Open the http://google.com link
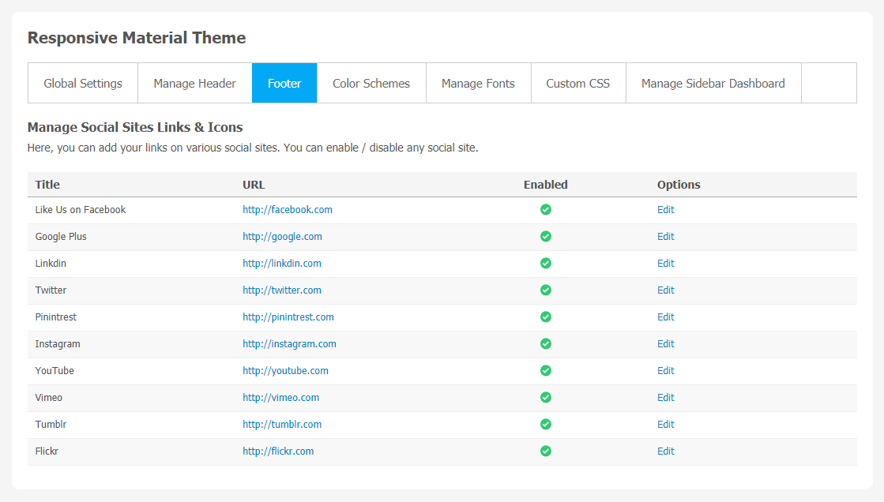This screenshot has height=502, width=884. pyautogui.click(x=283, y=237)
